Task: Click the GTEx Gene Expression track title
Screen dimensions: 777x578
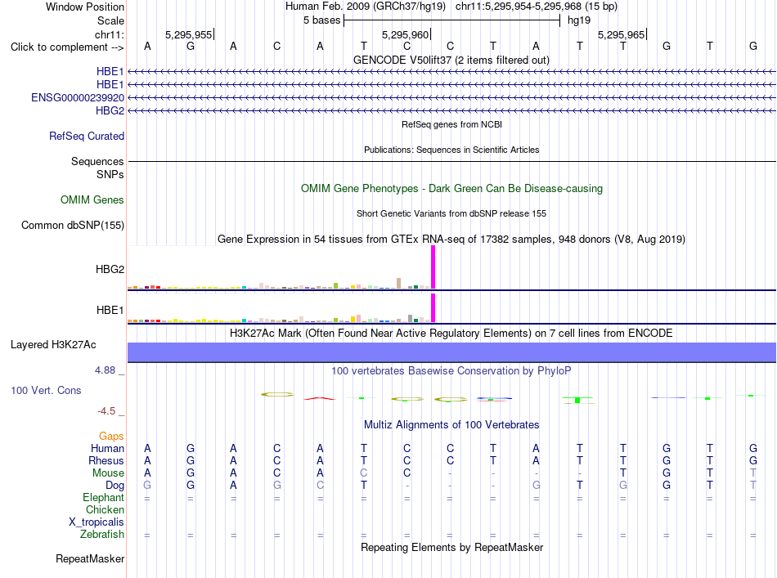Action: coord(451,240)
